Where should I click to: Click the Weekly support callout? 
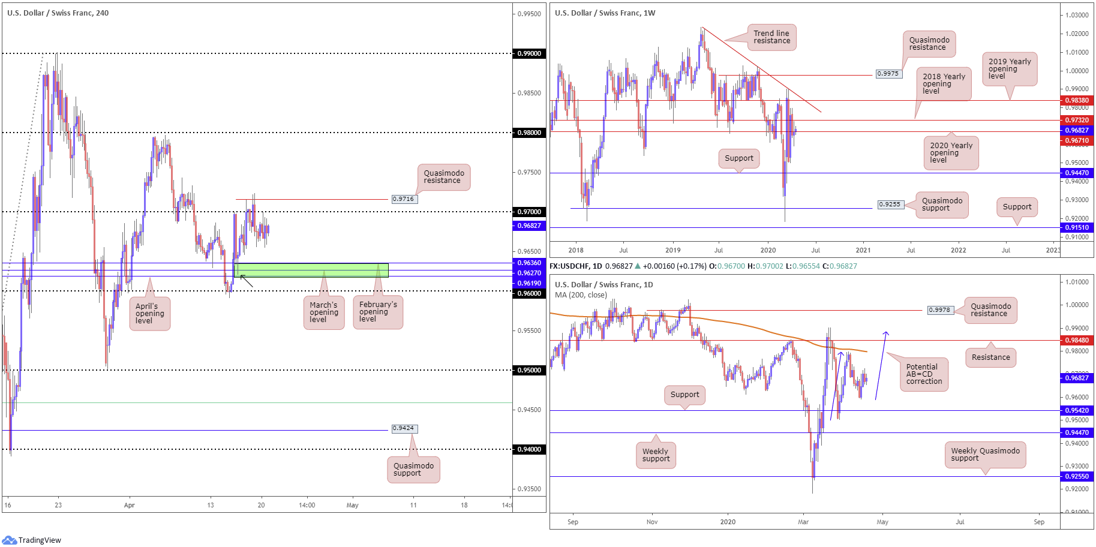pos(656,455)
